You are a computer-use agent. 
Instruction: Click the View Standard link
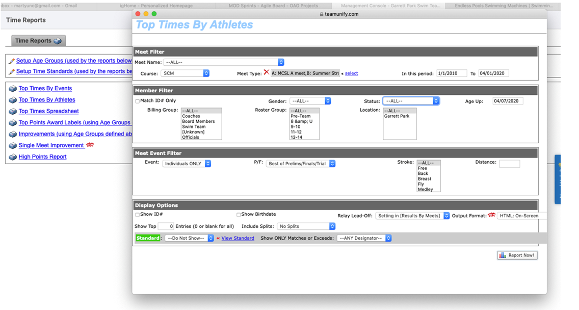[x=238, y=238]
